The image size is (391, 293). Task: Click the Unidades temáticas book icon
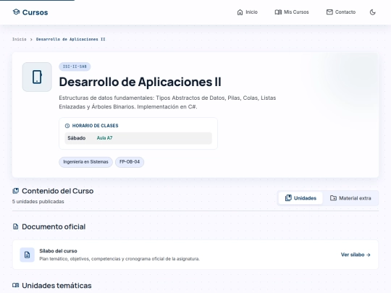coord(15,285)
